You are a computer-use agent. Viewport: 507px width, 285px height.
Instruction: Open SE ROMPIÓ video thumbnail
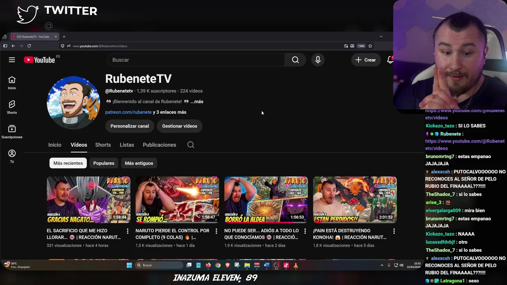pos(177,200)
